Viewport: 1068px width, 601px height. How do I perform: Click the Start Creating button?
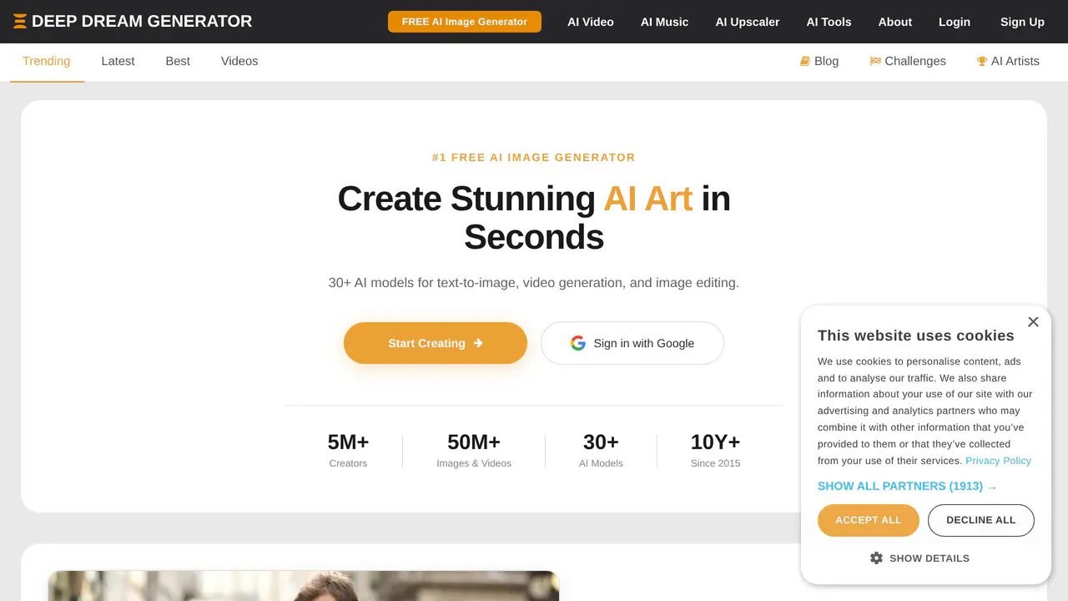436,343
